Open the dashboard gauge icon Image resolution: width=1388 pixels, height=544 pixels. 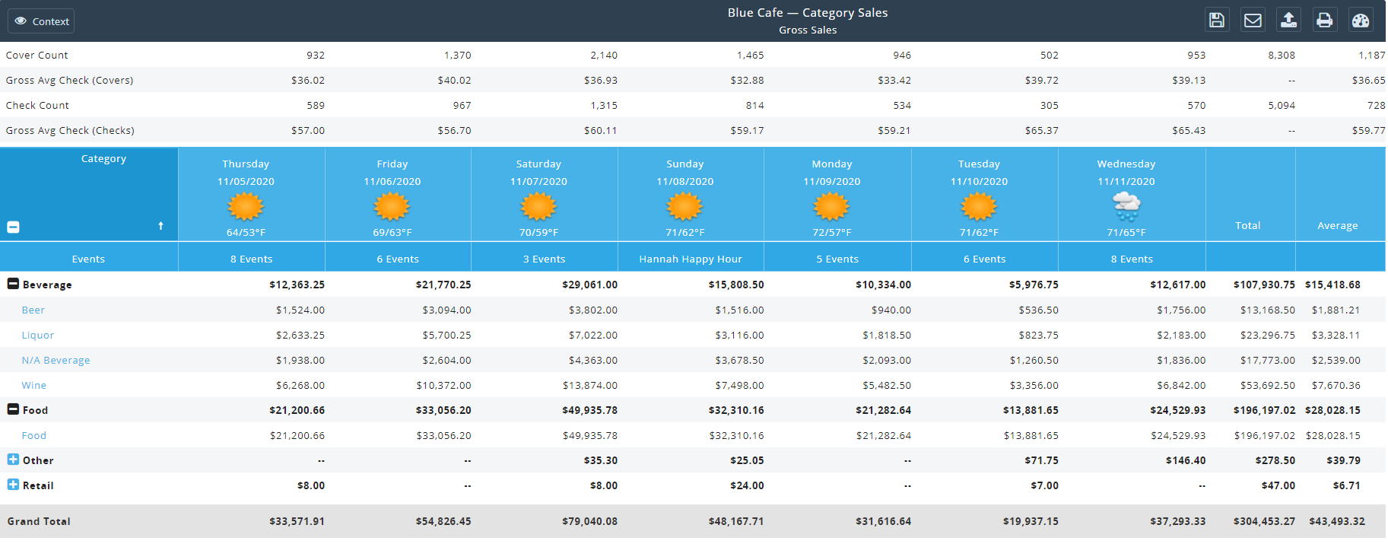pos(1361,21)
